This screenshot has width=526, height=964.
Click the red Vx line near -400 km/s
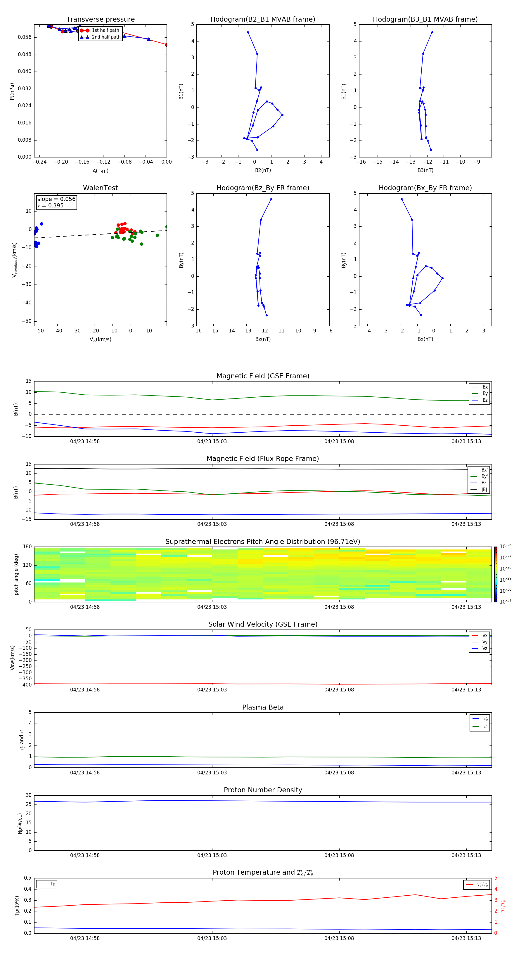(x=263, y=684)
